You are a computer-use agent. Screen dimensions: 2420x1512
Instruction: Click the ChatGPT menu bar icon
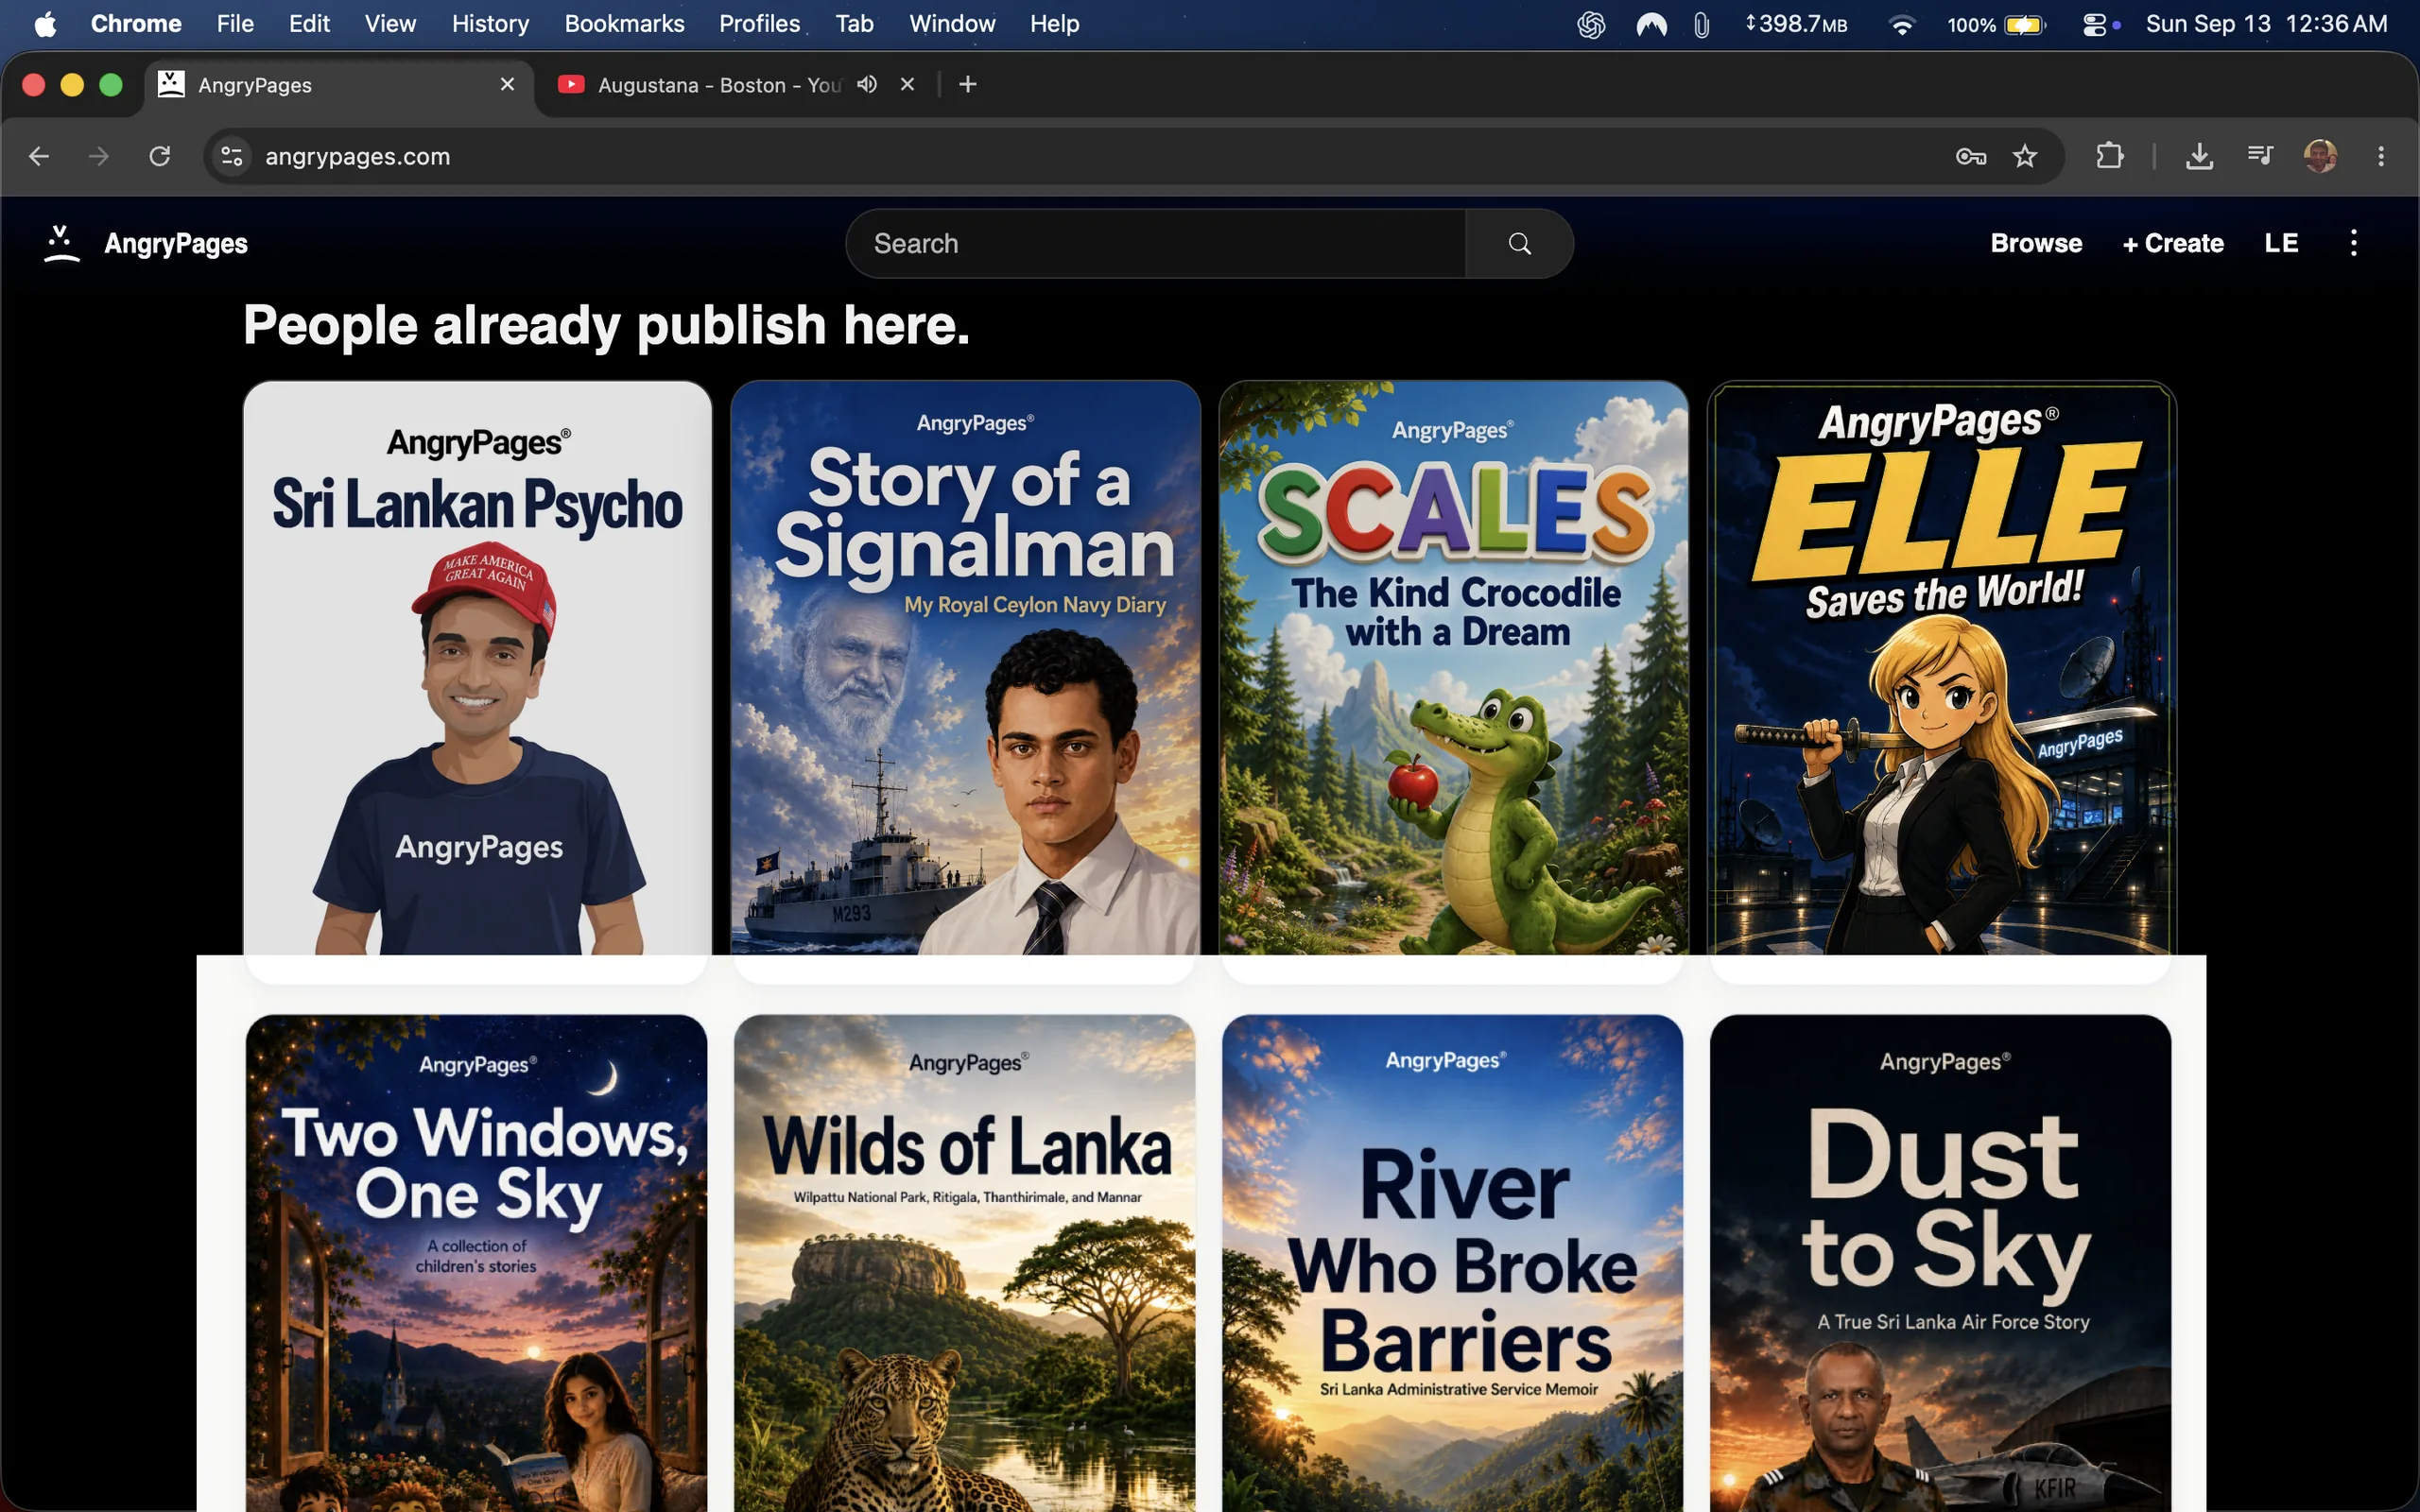pos(1591,24)
